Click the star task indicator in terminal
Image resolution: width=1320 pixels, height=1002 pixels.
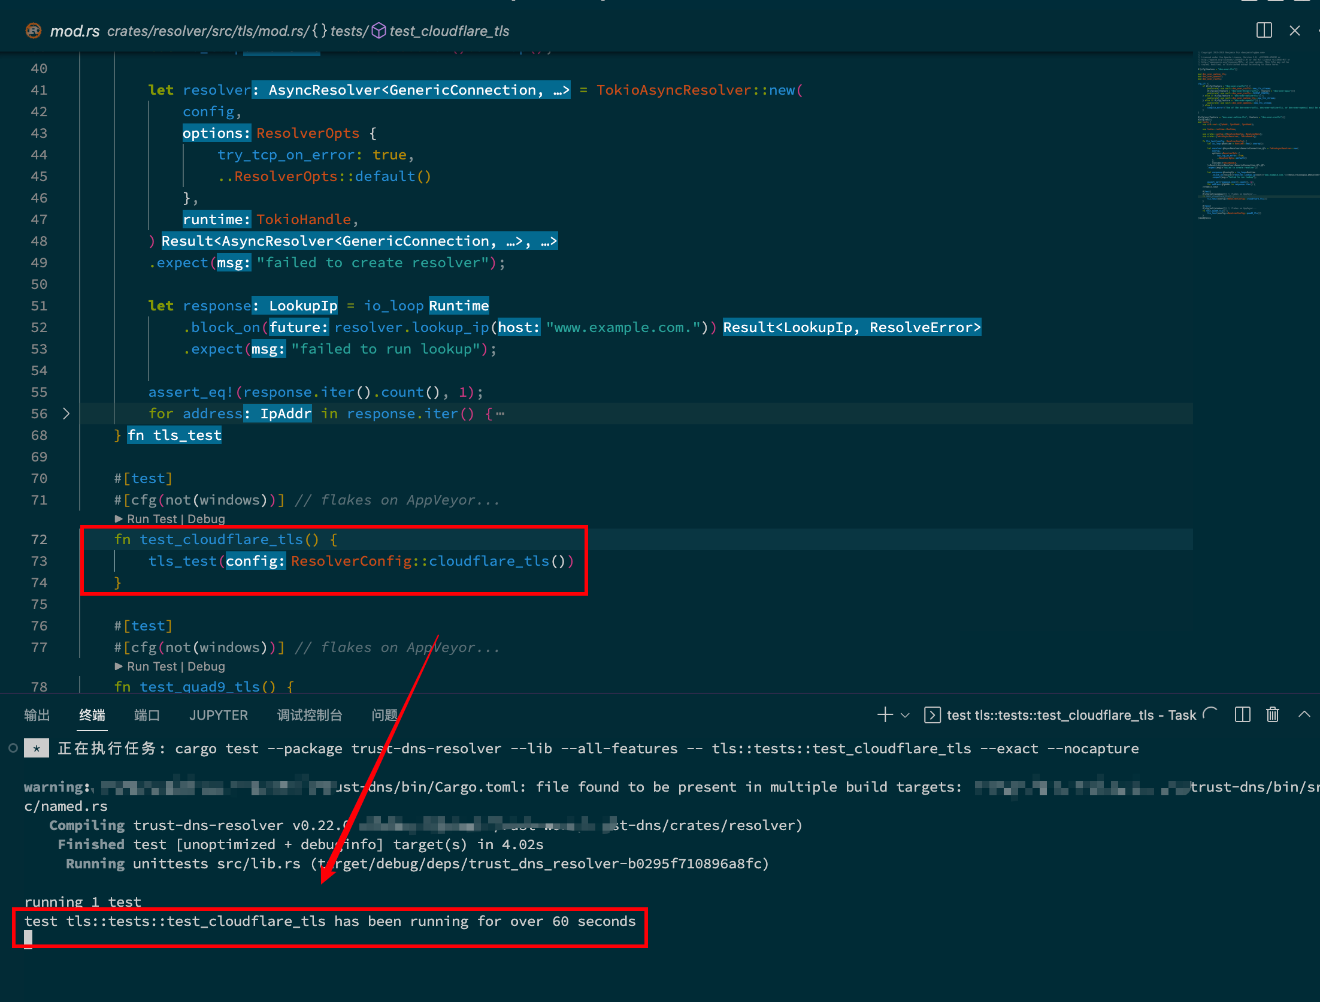click(x=37, y=749)
